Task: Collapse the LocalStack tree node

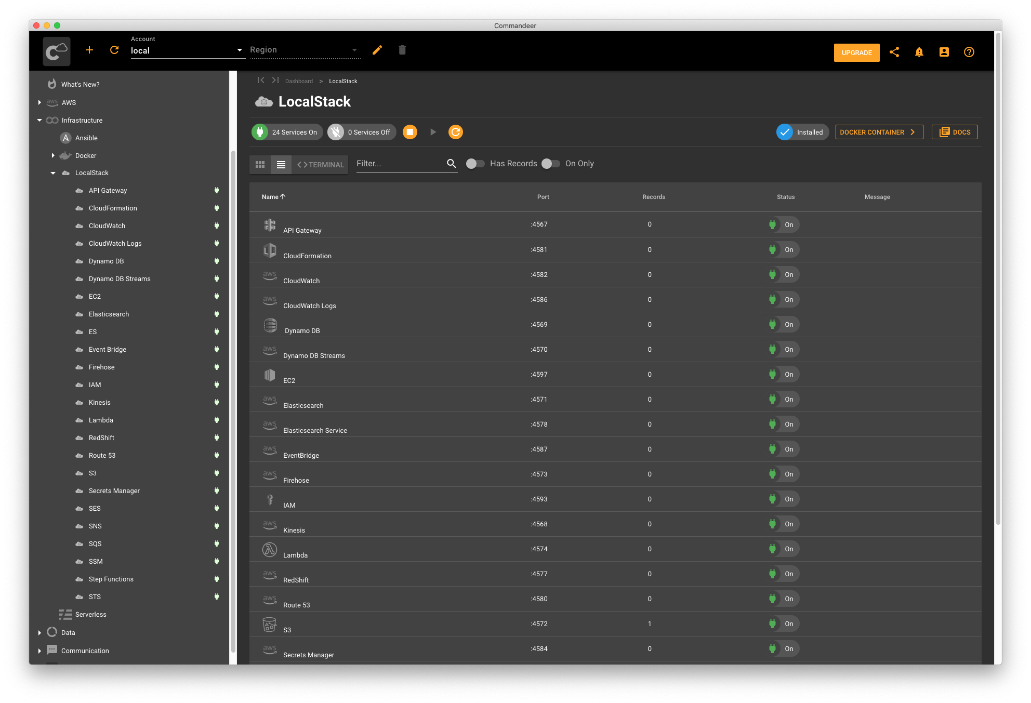Action: [53, 173]
